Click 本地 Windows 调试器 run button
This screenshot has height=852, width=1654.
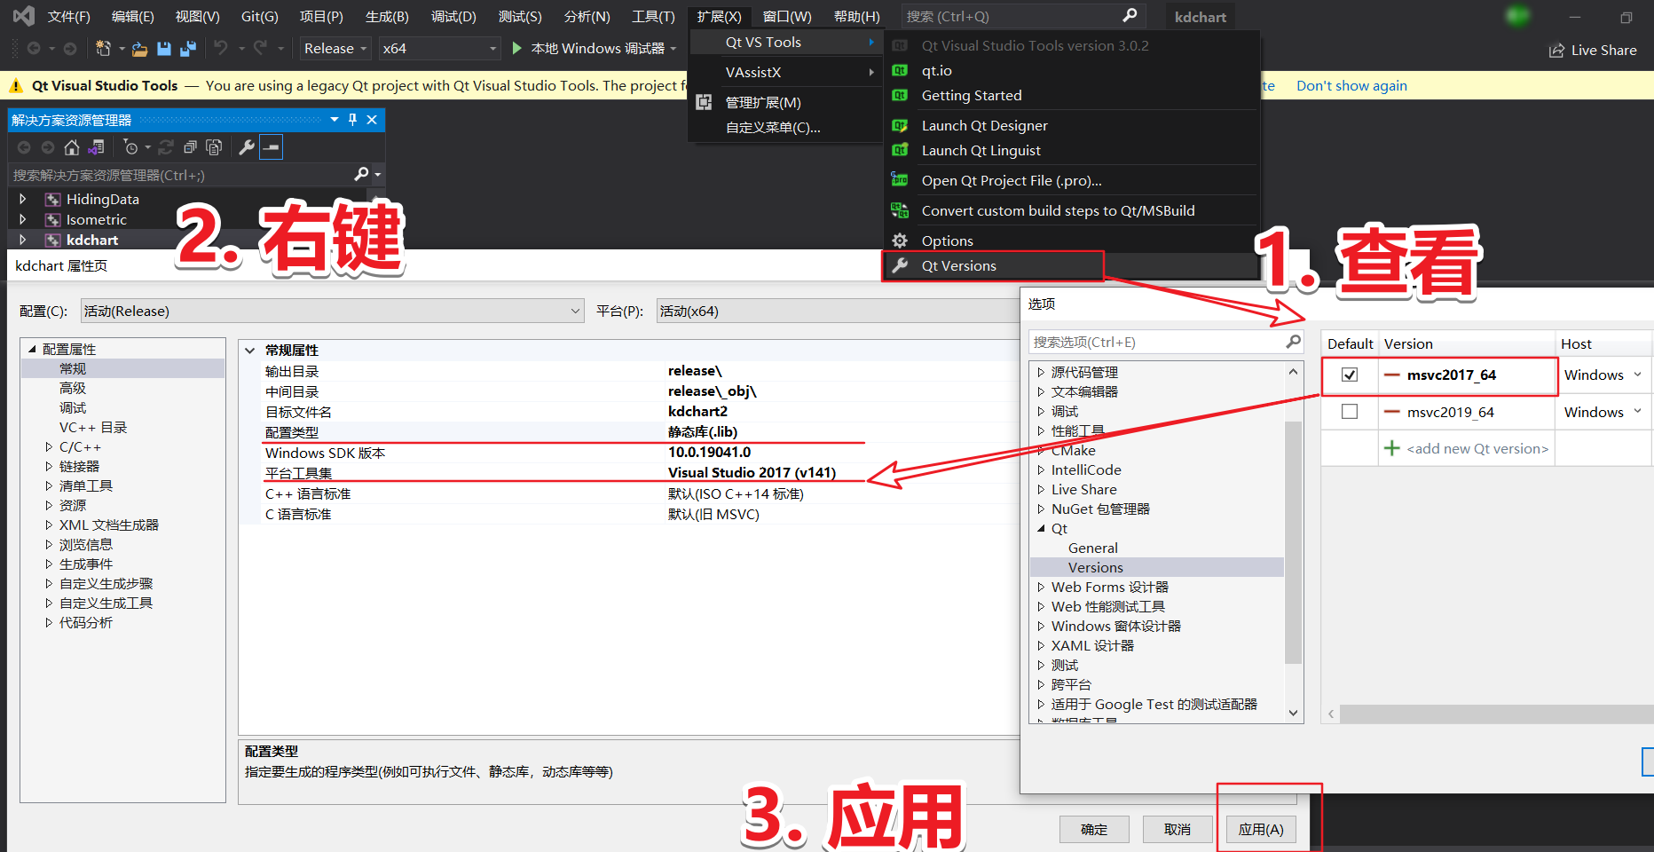594,48
